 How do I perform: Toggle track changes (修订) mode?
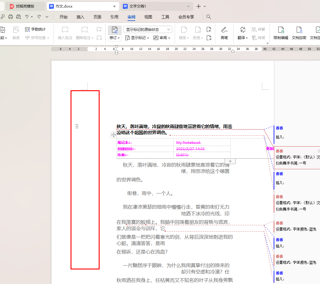click(x=114, y=30)
